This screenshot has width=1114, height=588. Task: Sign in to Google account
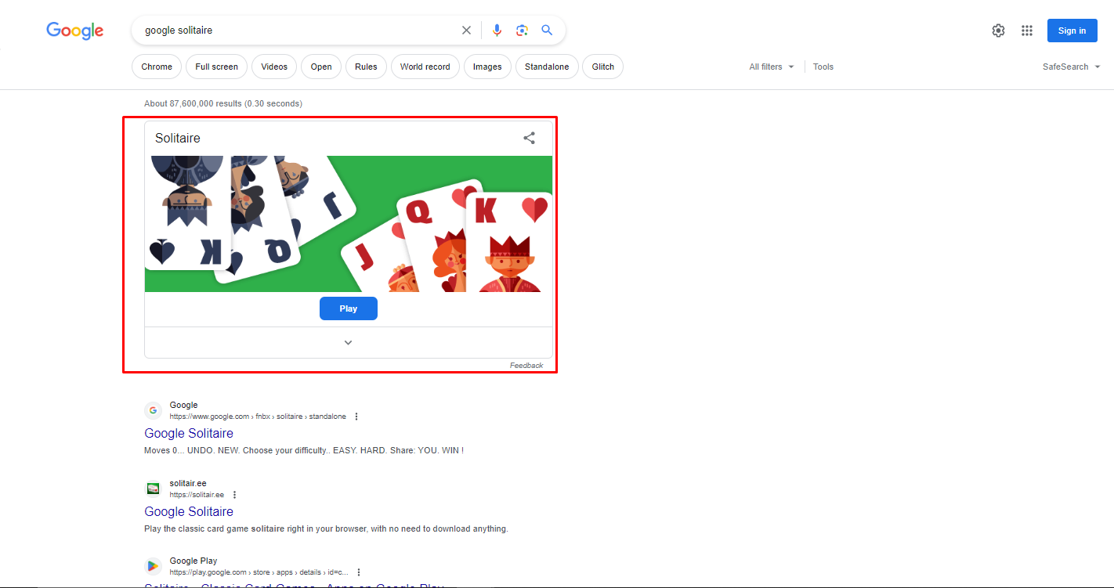click(1072, 31)
